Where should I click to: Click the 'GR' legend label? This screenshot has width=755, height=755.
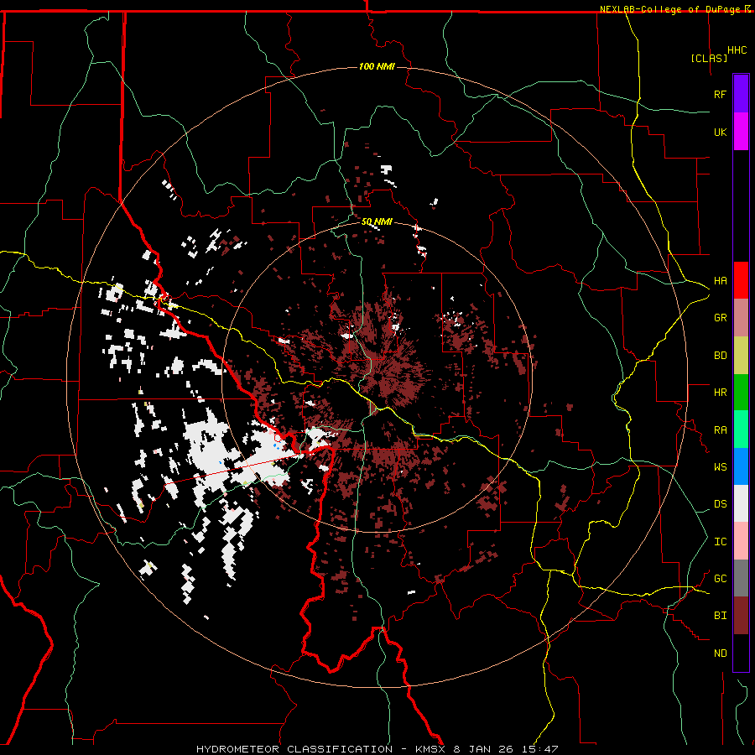[x=720, y=318]
